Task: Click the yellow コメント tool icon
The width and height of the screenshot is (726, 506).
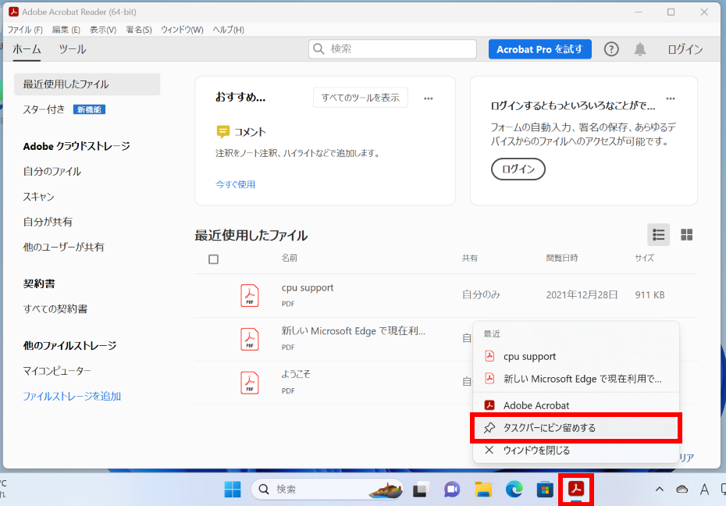Action: [222, 132]
